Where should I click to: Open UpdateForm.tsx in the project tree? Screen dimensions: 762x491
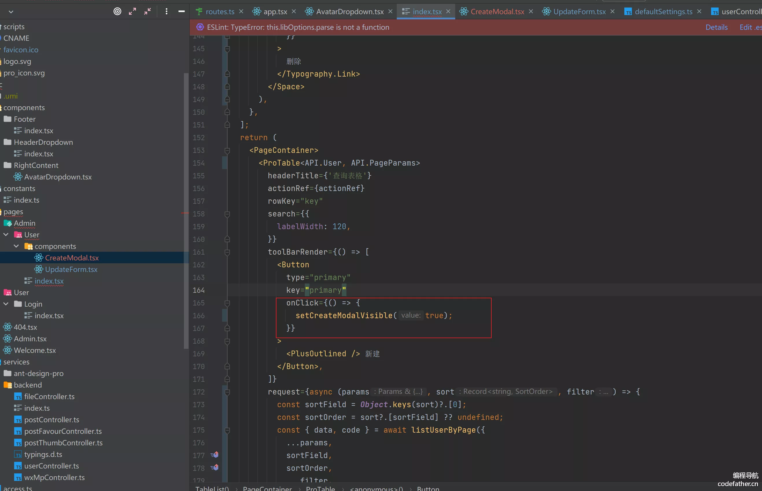(71, 269)
